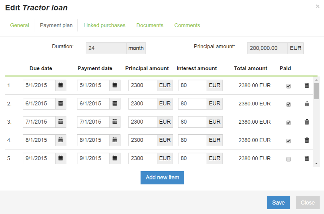324x214 pixels.
Task: Open calendar for row 5 payment date
Action: click(115, 158)
